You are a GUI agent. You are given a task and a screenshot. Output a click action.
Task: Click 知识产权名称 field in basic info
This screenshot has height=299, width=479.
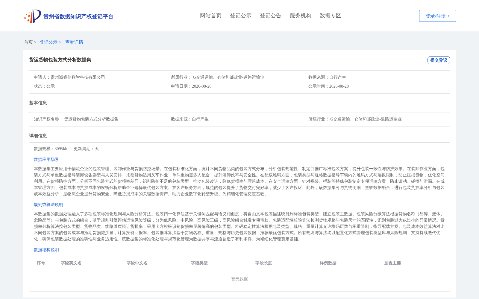(76, 119)
